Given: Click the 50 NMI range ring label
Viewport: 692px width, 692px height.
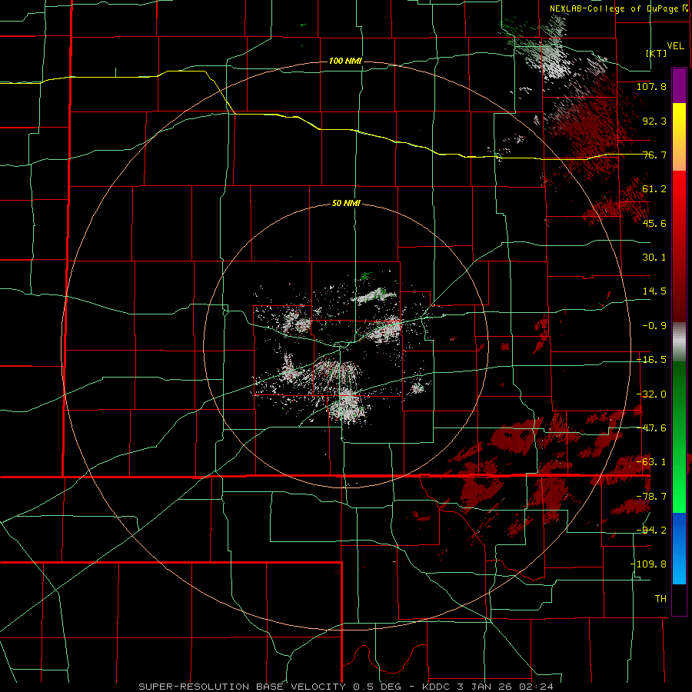Looking at the screenshot, I should (x=346, y=204).
